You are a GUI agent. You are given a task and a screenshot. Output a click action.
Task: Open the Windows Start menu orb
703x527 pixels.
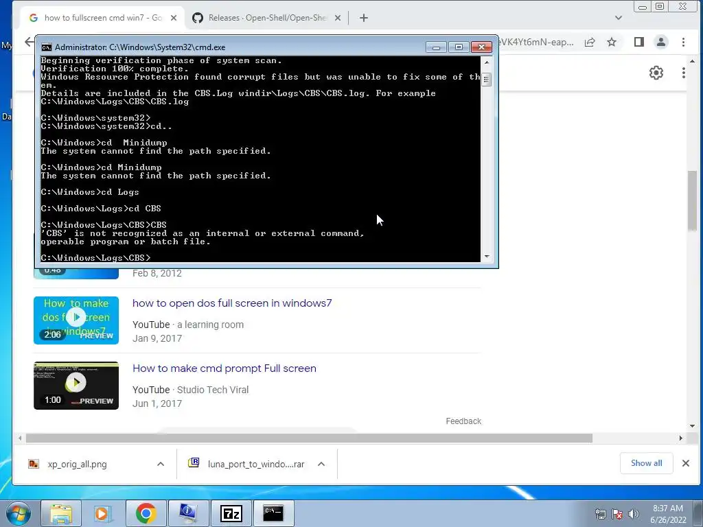coord(19,513)
